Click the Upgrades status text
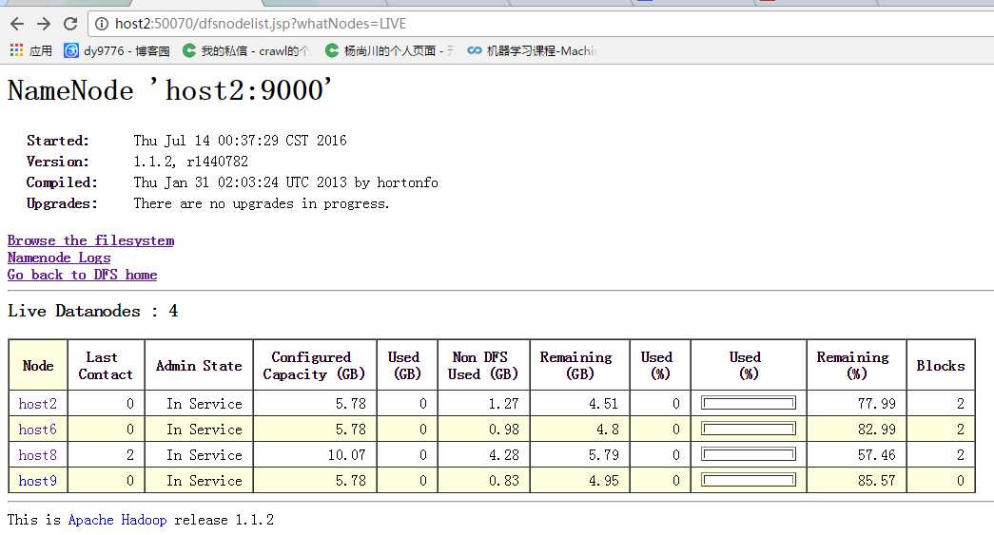994x535 pixels. pos(262,204)
